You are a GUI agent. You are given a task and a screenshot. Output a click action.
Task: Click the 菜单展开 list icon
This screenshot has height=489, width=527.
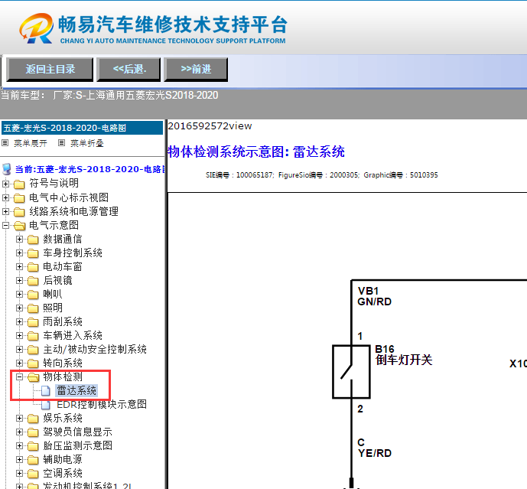(5, 143)
